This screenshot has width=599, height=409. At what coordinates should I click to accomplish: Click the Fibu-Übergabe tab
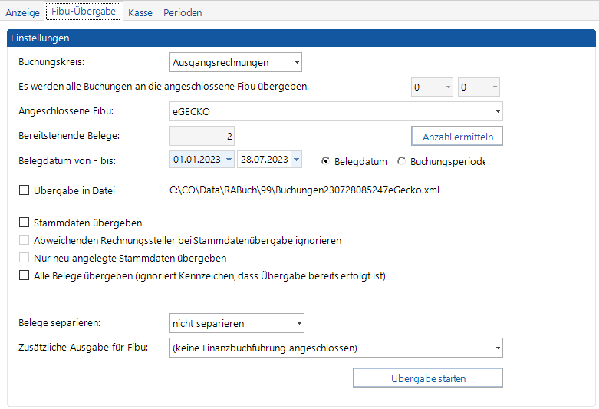[83, 12]
